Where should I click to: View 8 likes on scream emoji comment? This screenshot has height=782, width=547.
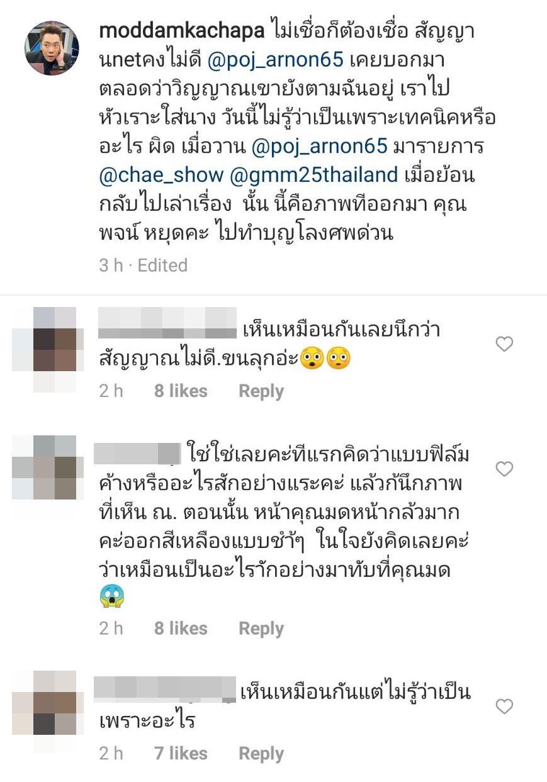coord(181,628)
